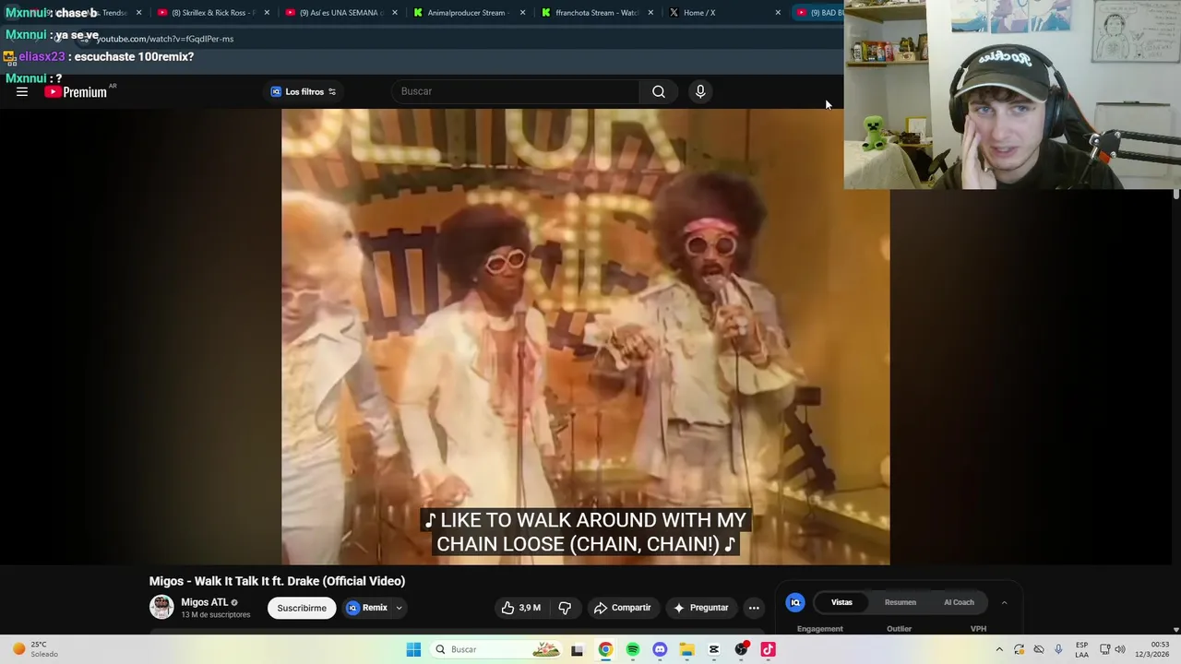Screen dimensions: 1181x664
Task: Click the system tray microphone icon
Action: (x=1058, y=649)
